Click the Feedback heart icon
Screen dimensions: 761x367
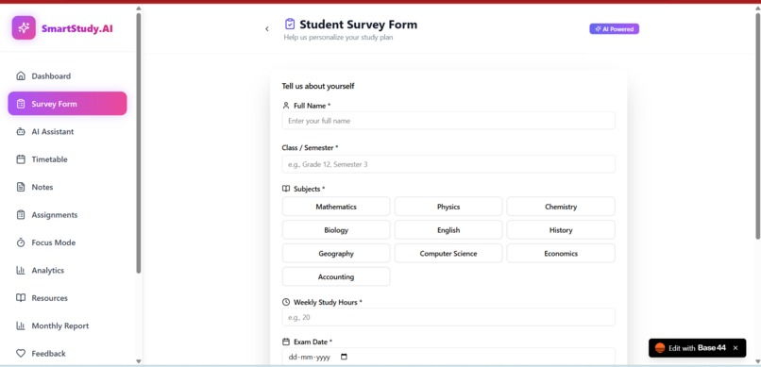(21, 354)
